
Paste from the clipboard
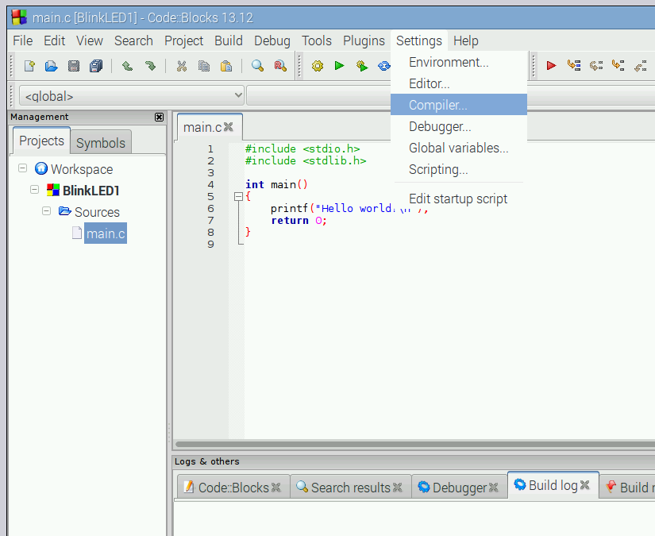point(225,66)
